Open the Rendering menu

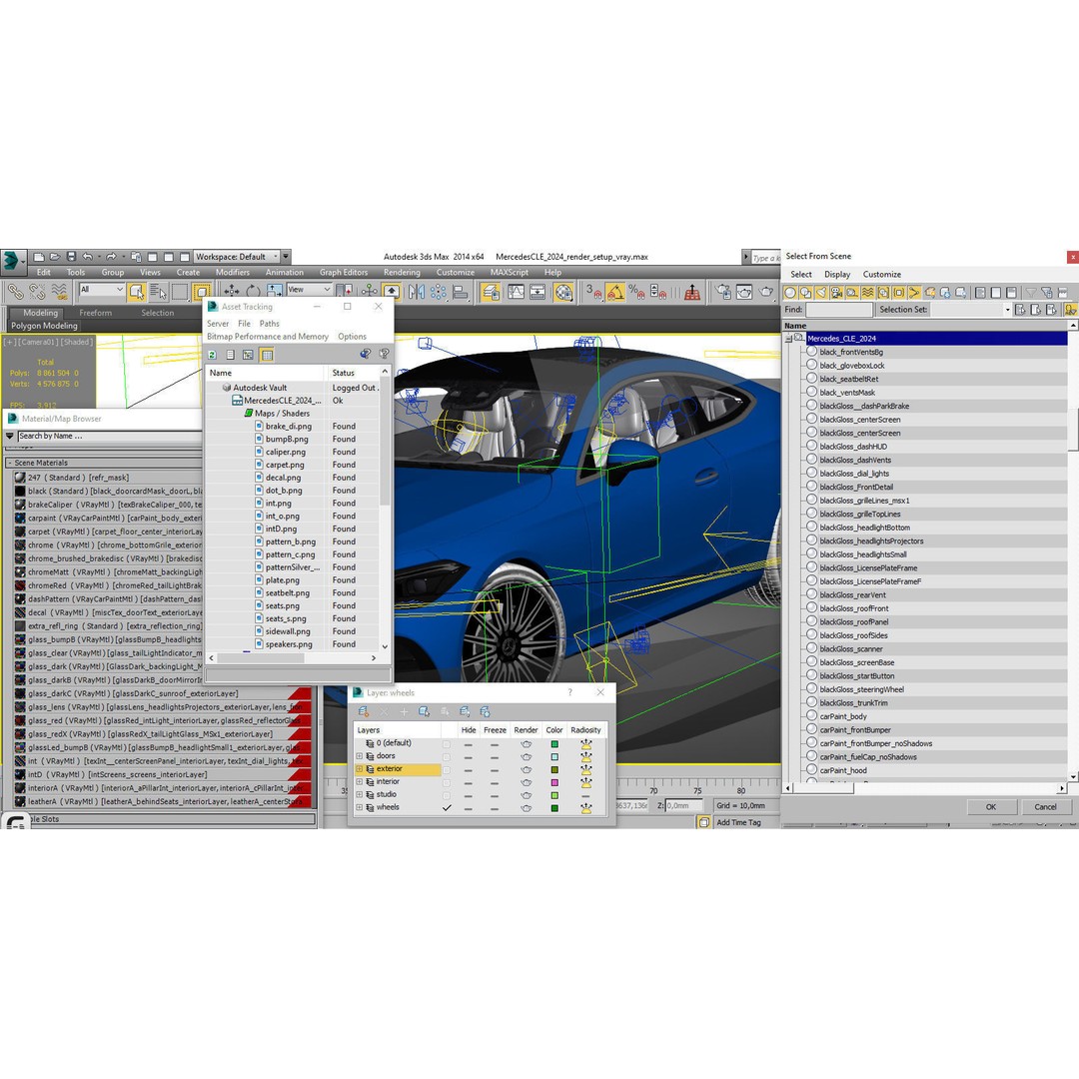pyautogui.click(x=402, y=273)
